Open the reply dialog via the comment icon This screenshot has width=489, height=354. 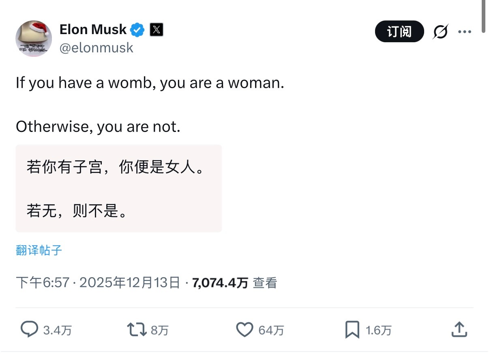(x=29, y=330)
